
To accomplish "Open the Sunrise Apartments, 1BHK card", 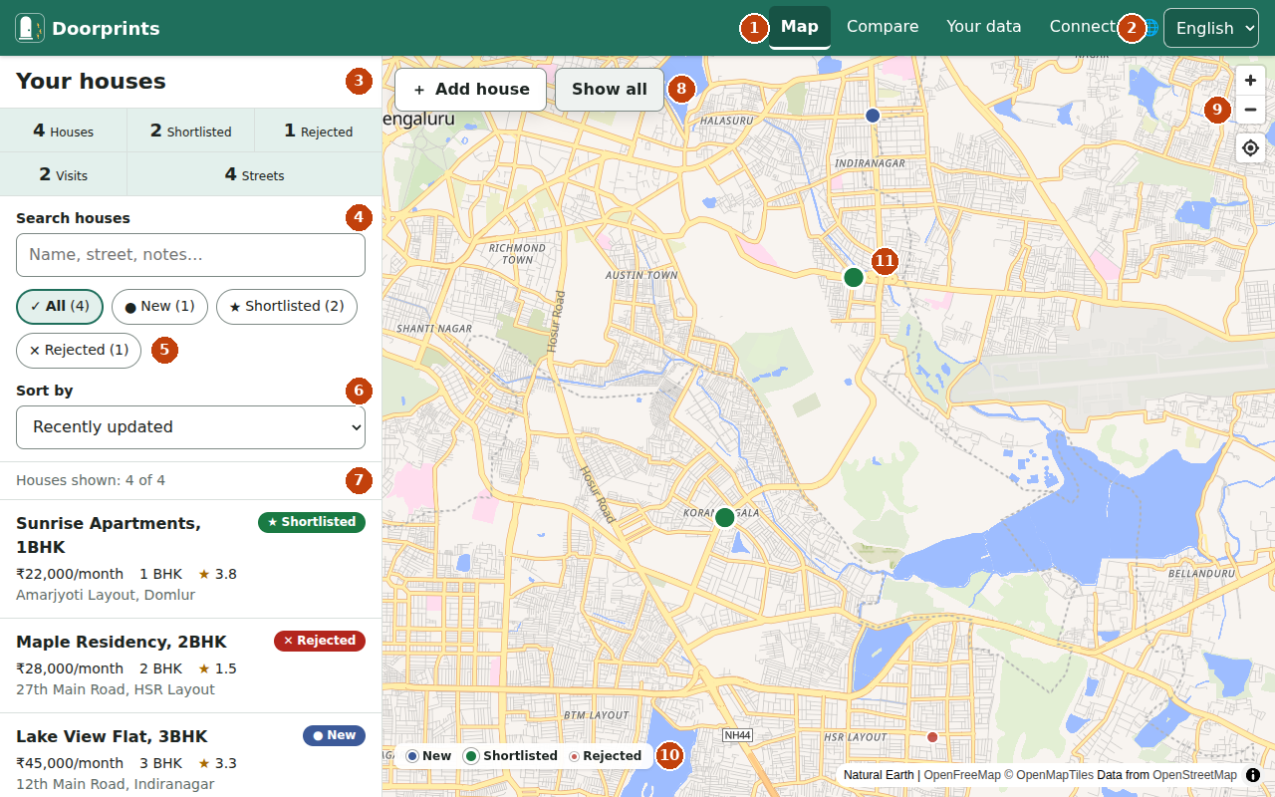I will tap(190, 559).
